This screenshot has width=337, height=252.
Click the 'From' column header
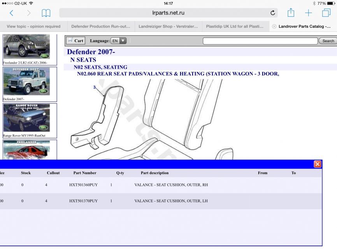click(263, 173)
